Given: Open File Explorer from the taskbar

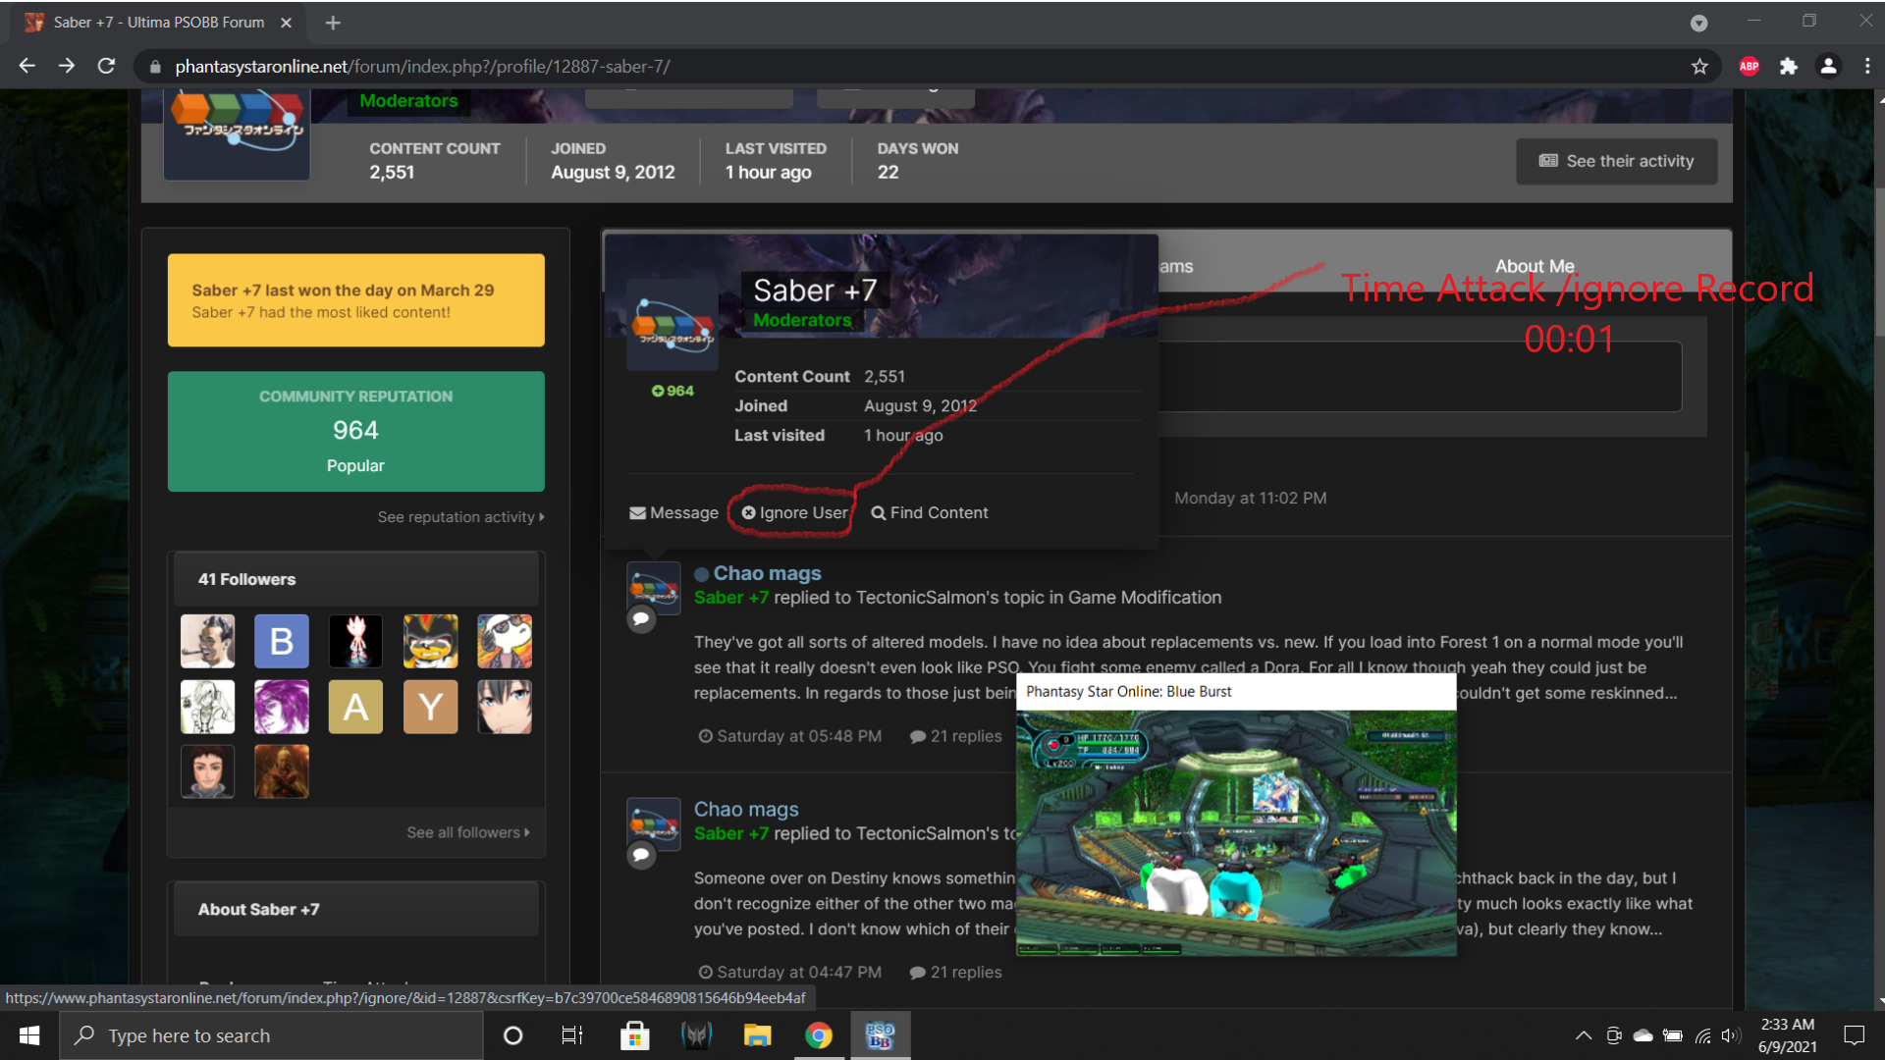Looking at the screenshot, I should pyautogui.click(x=757, y=1035).
